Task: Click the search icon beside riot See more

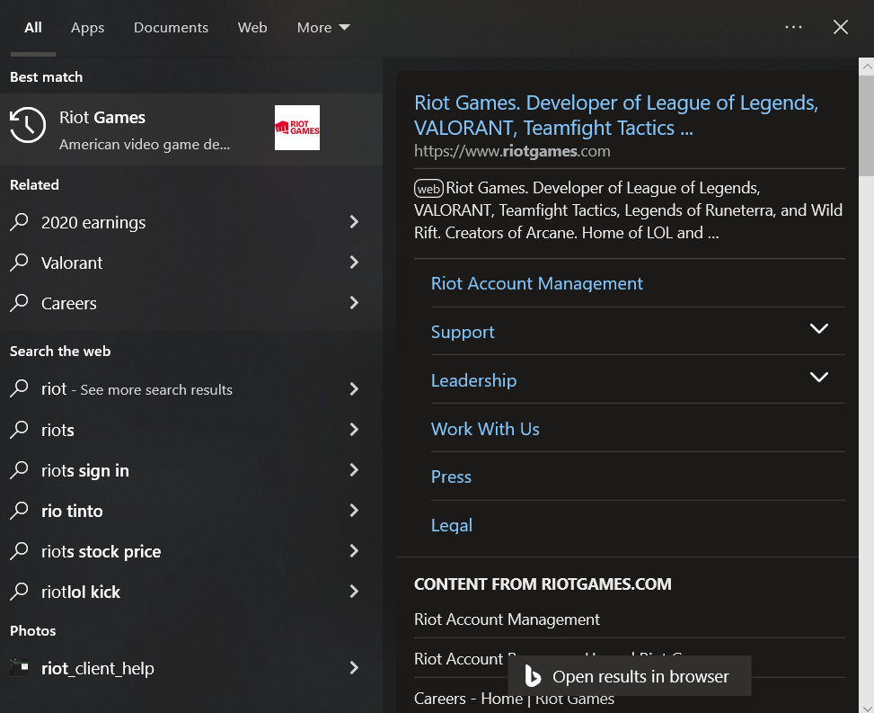Action: [19, 388]
